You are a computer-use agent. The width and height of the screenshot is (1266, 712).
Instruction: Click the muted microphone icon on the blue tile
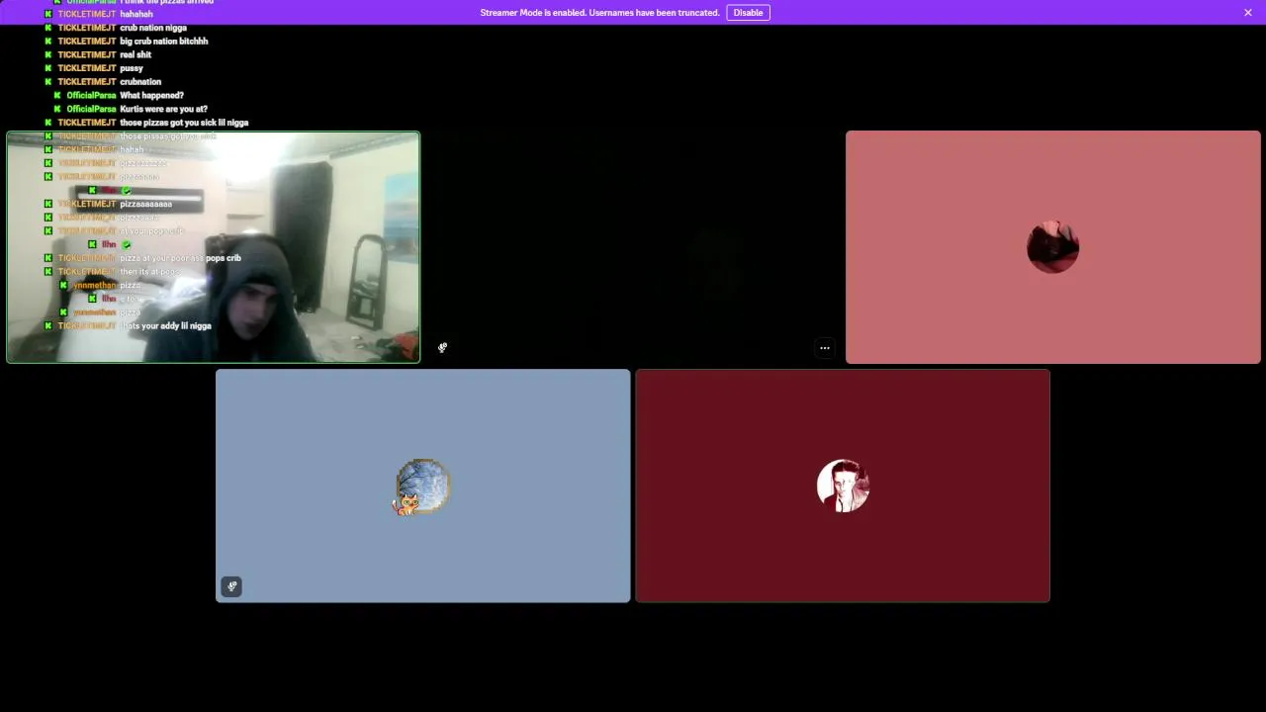pos(231,586)
